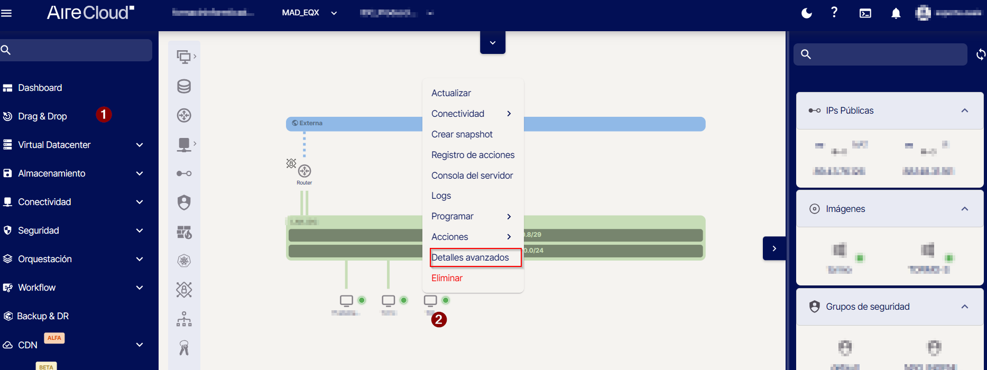
Task: Open the MAD_EQX region dropdown
Action: pos(309,13)
